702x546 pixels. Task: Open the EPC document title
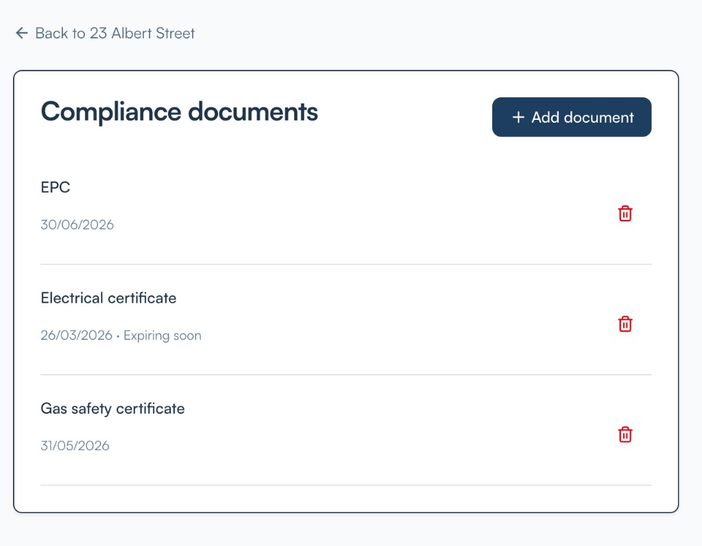(x=56, y=188)
